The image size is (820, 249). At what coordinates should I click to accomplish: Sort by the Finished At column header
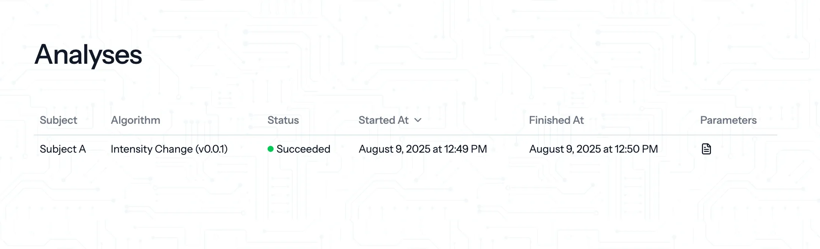pos(556,120)
